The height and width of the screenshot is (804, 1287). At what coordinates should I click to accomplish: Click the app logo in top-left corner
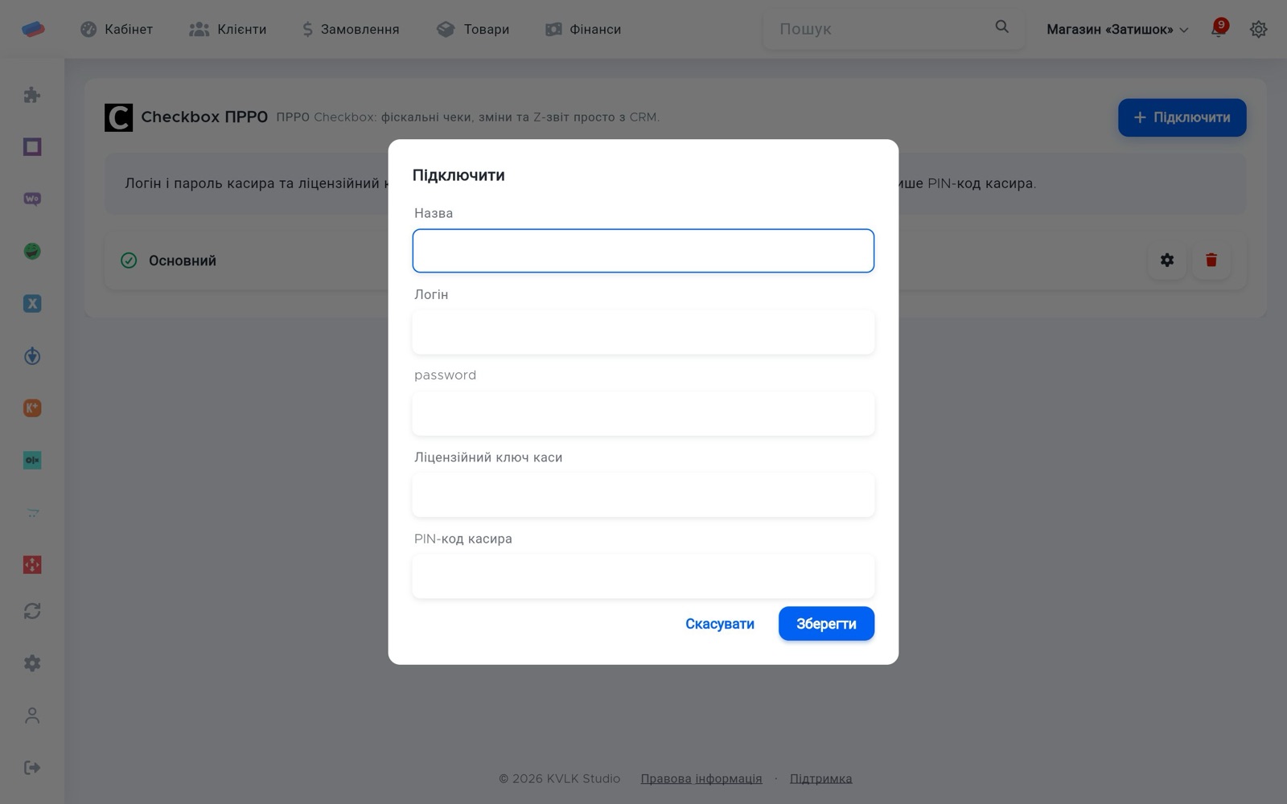click(33, 29)
